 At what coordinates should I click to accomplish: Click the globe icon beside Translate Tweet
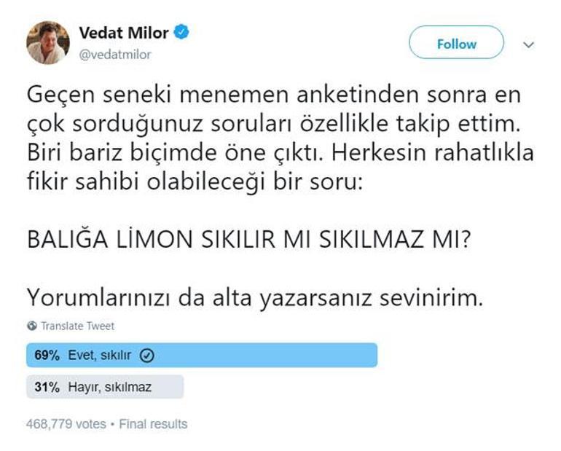(x=31, y=326)
